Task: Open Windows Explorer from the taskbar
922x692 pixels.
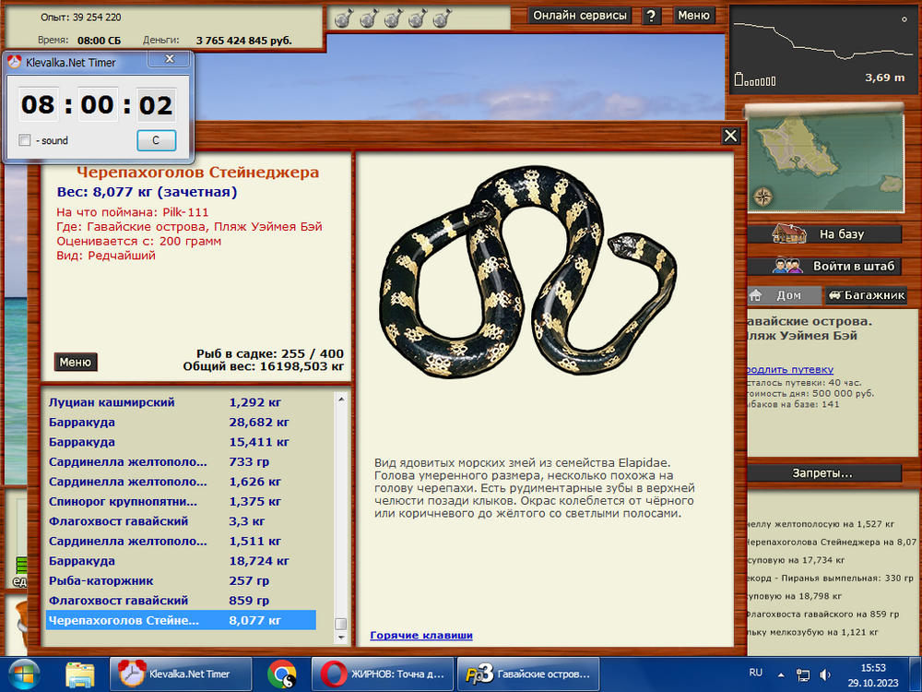Action: [80, 674]
